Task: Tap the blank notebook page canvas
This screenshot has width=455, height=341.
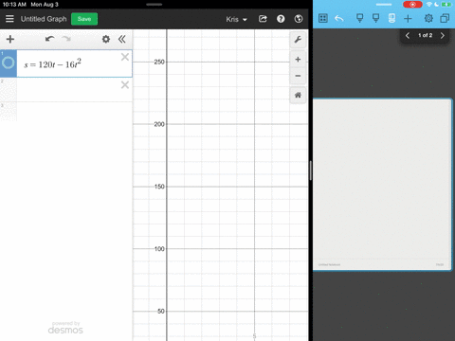Action: pos(382,185)
